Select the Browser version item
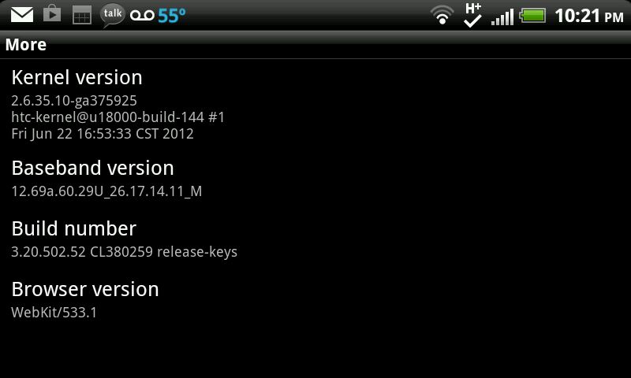 click(x=315, y=301)
